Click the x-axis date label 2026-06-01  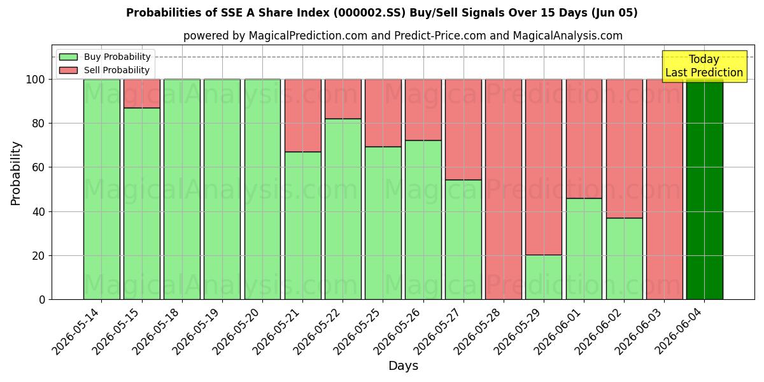click(x=559, y=330)
